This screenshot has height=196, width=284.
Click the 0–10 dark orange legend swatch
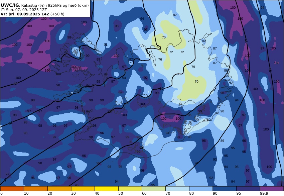(12, 189)
